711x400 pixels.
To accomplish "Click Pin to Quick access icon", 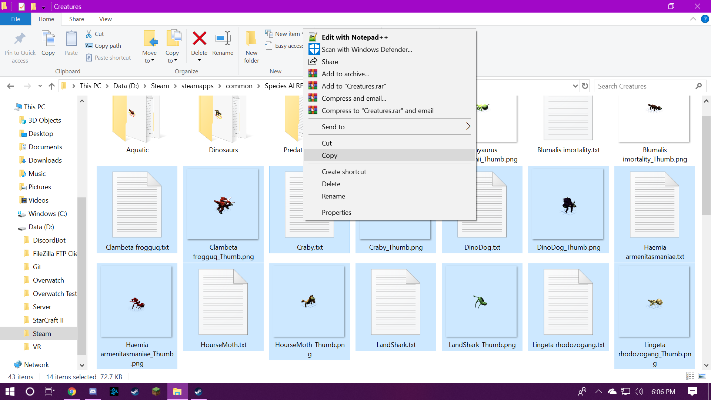I will point(20,39).
